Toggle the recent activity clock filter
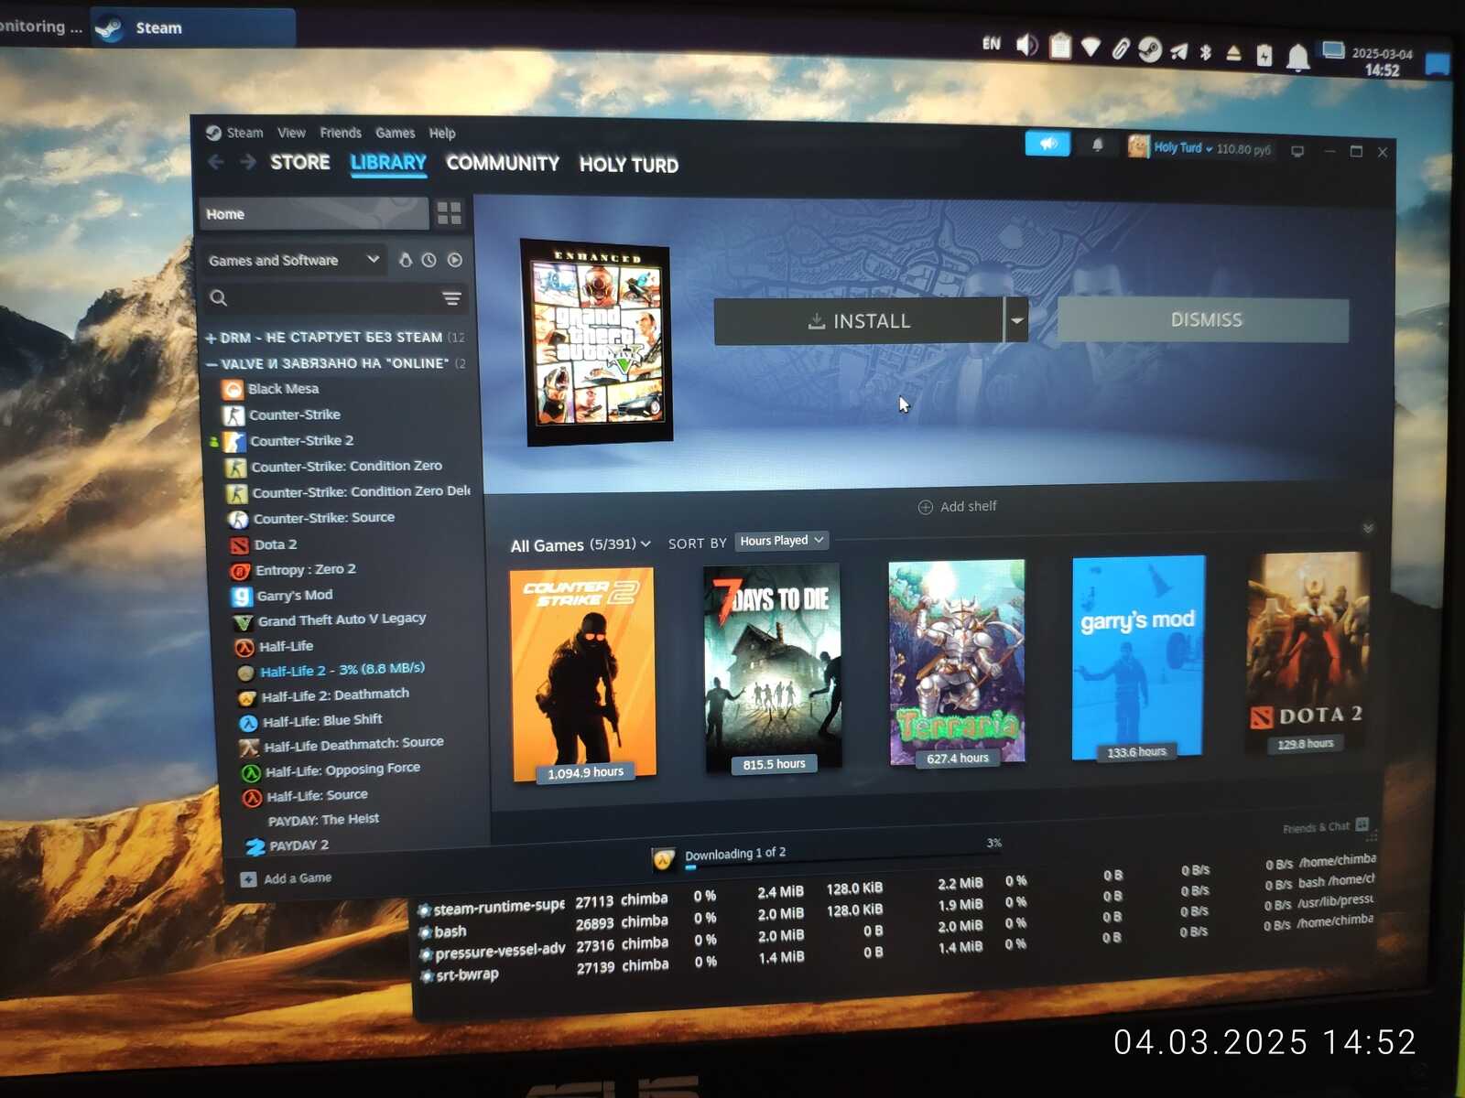Image resolution: width=1465 pixels, height=1098 pixels. (429, 260)
